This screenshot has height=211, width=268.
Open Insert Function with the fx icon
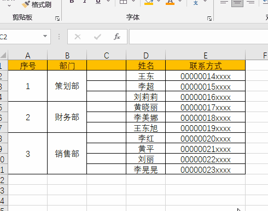click(x=117, y=37)
